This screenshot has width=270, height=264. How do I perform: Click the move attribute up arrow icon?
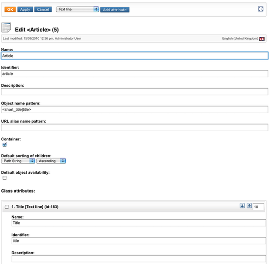pos(249,206)
